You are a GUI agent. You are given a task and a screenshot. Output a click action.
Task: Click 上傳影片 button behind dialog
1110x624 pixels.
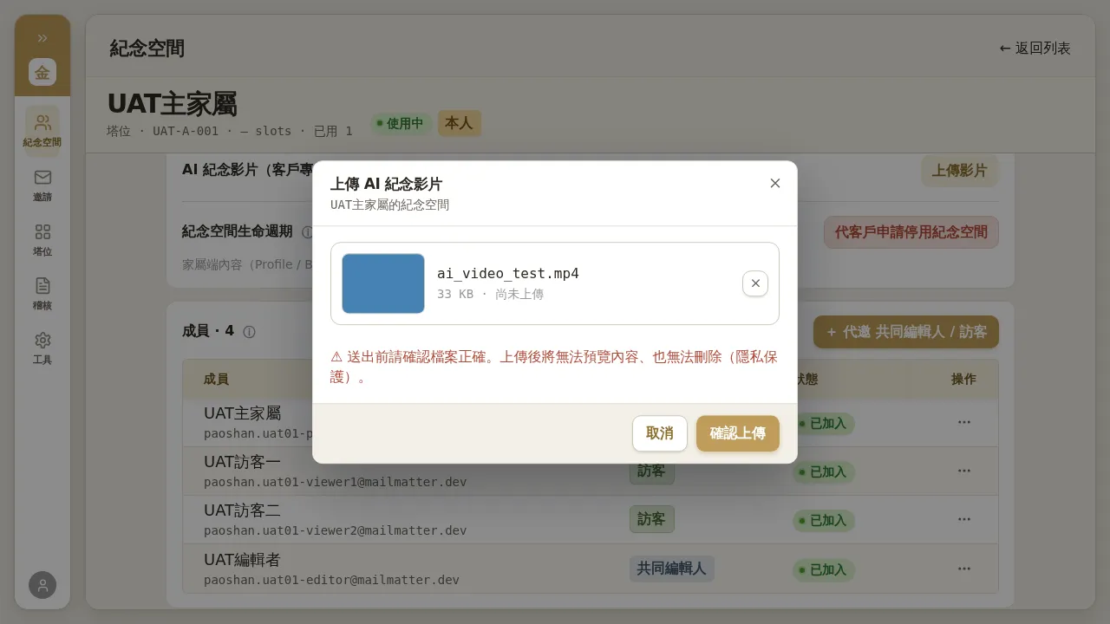960,171
